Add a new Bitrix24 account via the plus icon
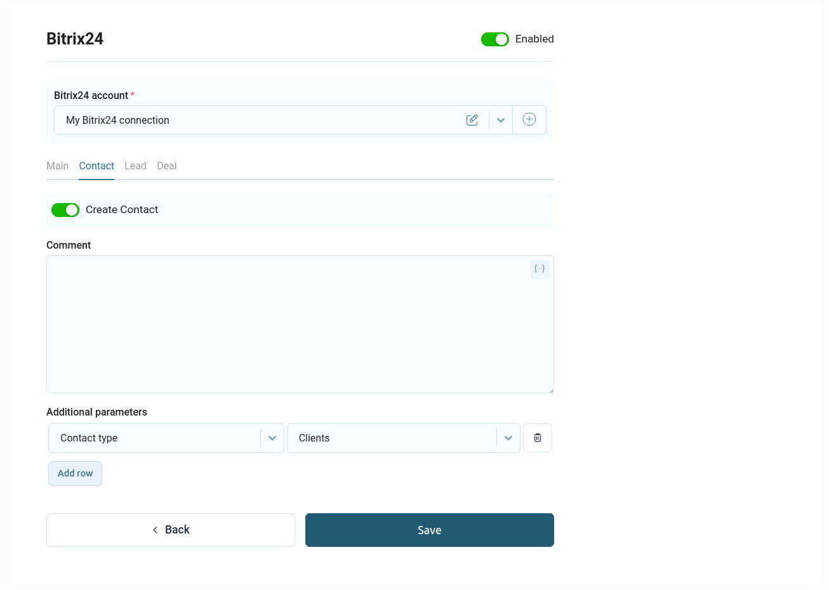 (x=529, y=119)
